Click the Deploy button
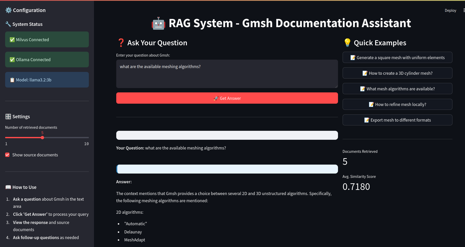The width and height of the screenshot is (465, 247). pyautogui.click(x=450, y=10)
